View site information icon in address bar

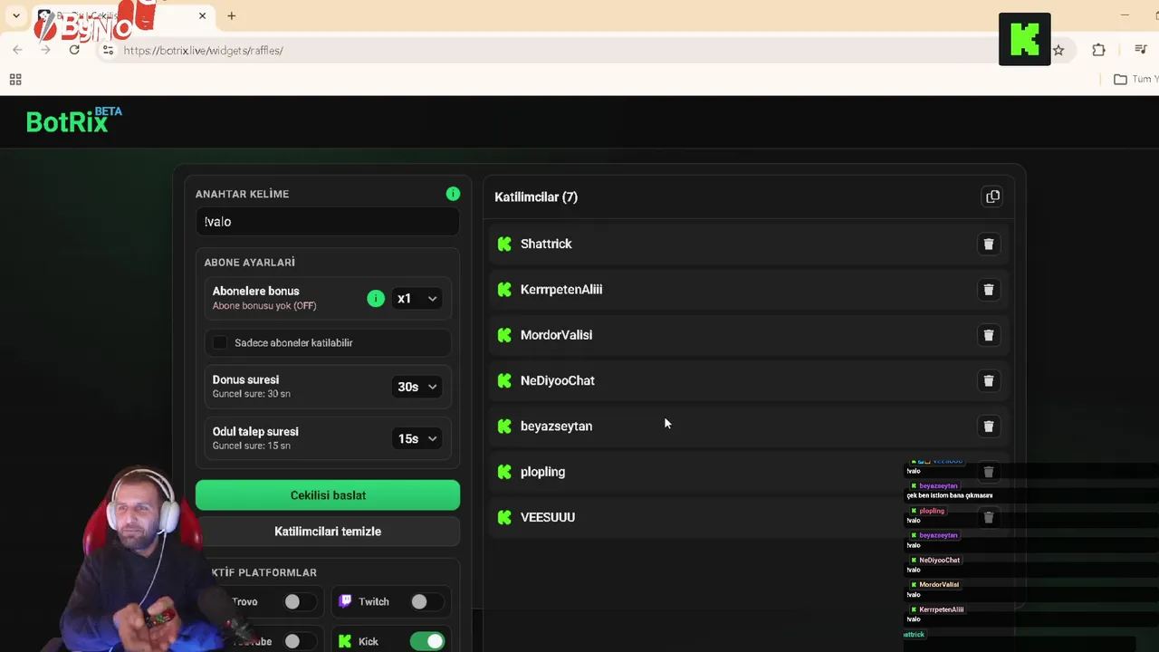(x=108, y=50)
